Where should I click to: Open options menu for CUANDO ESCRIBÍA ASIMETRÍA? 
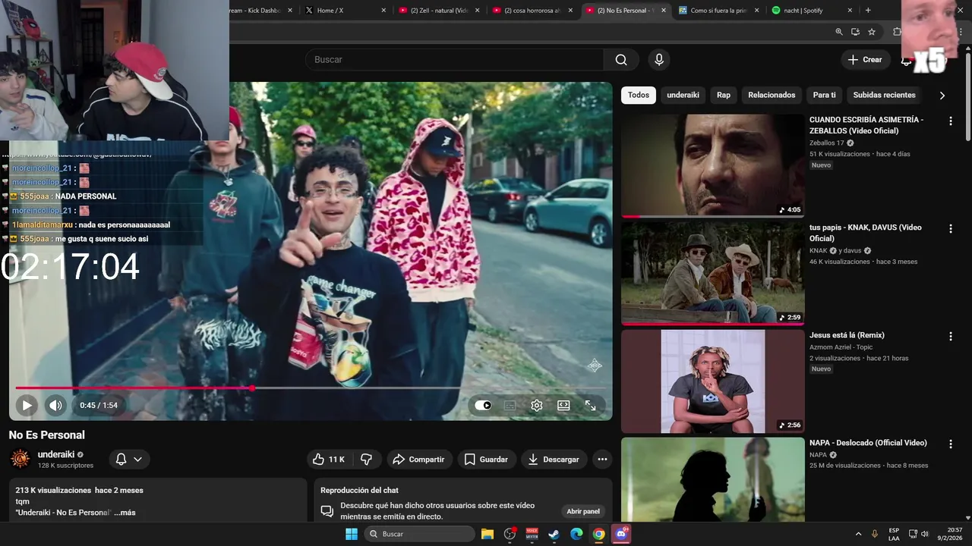[950, 121]
